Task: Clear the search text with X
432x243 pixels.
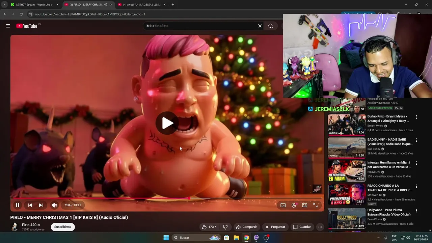Action: [x=260, y=26]
